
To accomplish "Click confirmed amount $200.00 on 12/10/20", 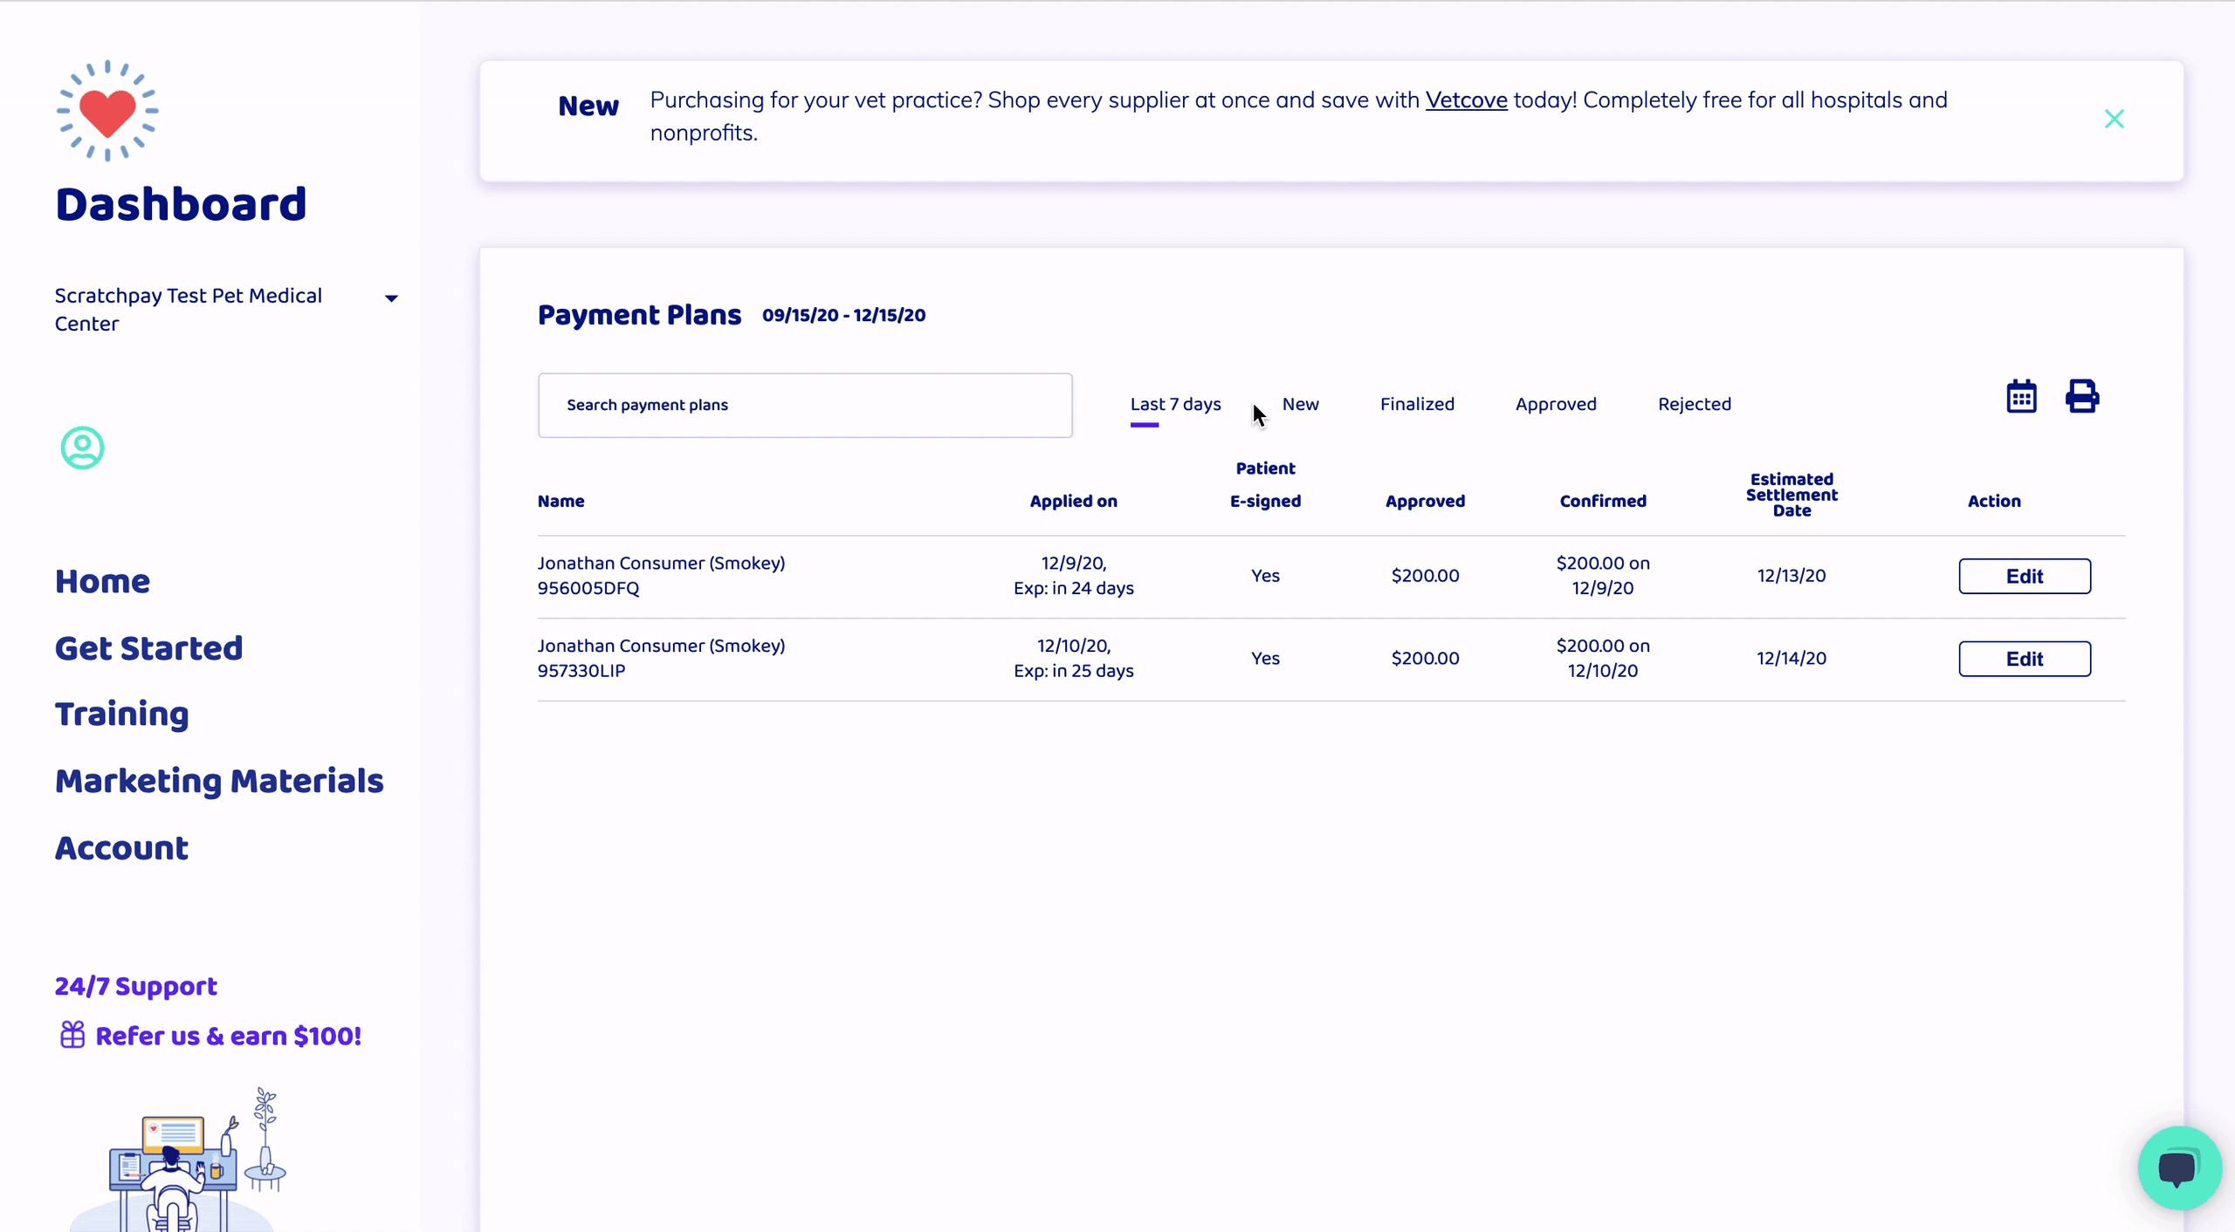I will pos(1603,658).
